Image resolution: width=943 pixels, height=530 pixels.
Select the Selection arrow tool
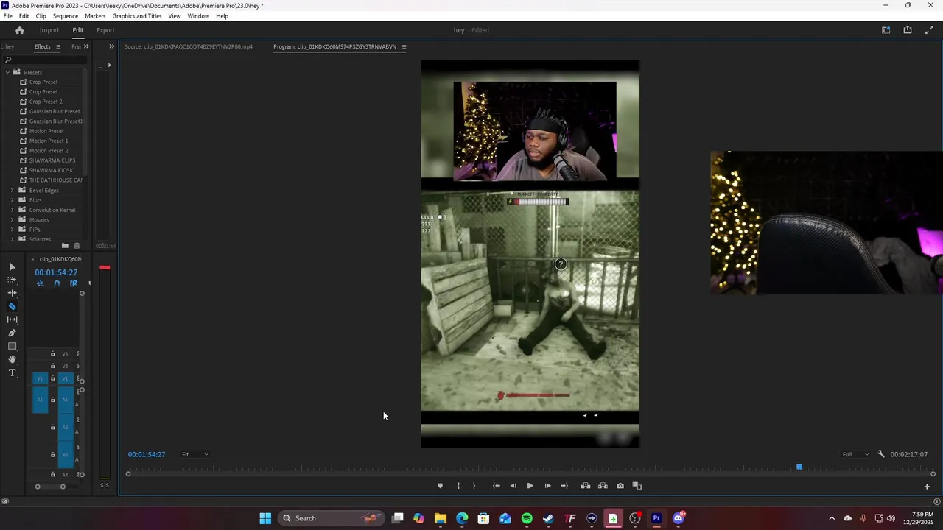click(12, 266)
